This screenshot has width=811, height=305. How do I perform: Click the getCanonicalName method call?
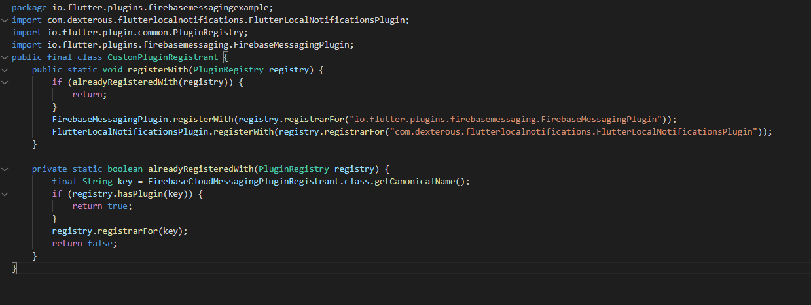tap(414, 182)
